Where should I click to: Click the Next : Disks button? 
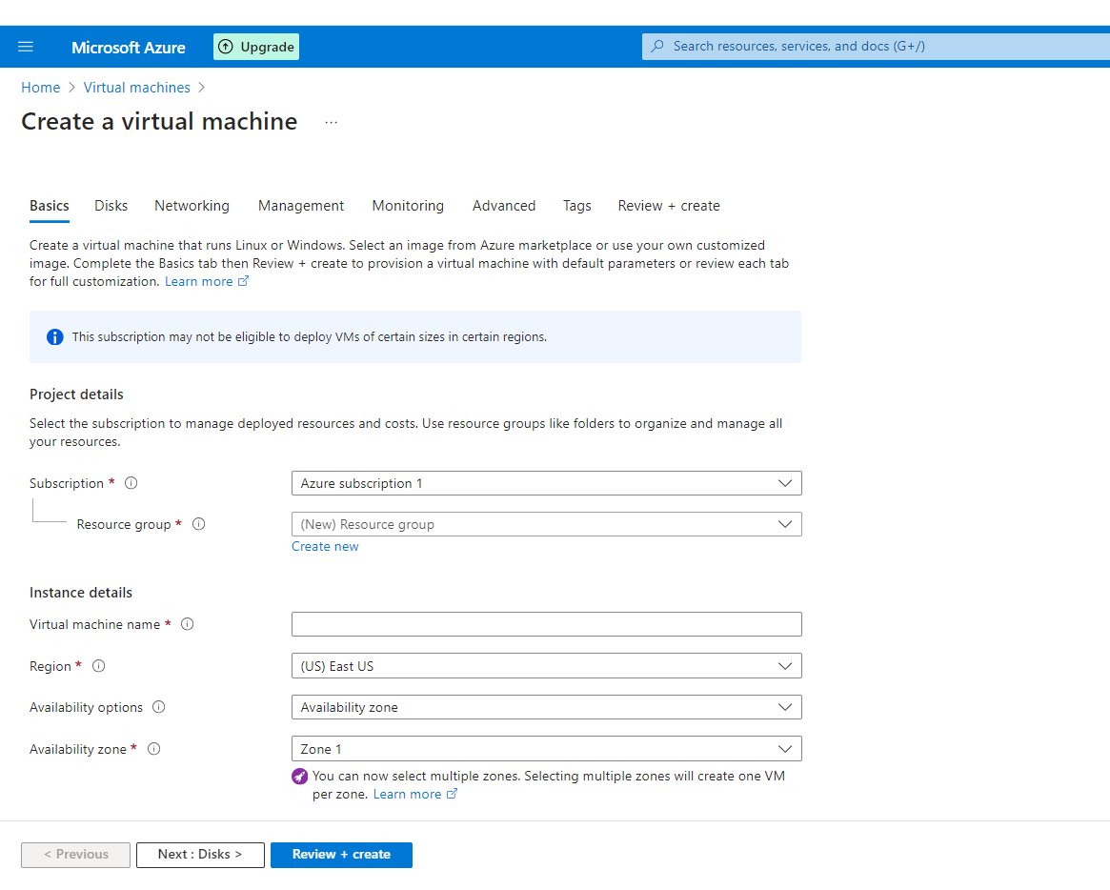click(x=200, y=855)
